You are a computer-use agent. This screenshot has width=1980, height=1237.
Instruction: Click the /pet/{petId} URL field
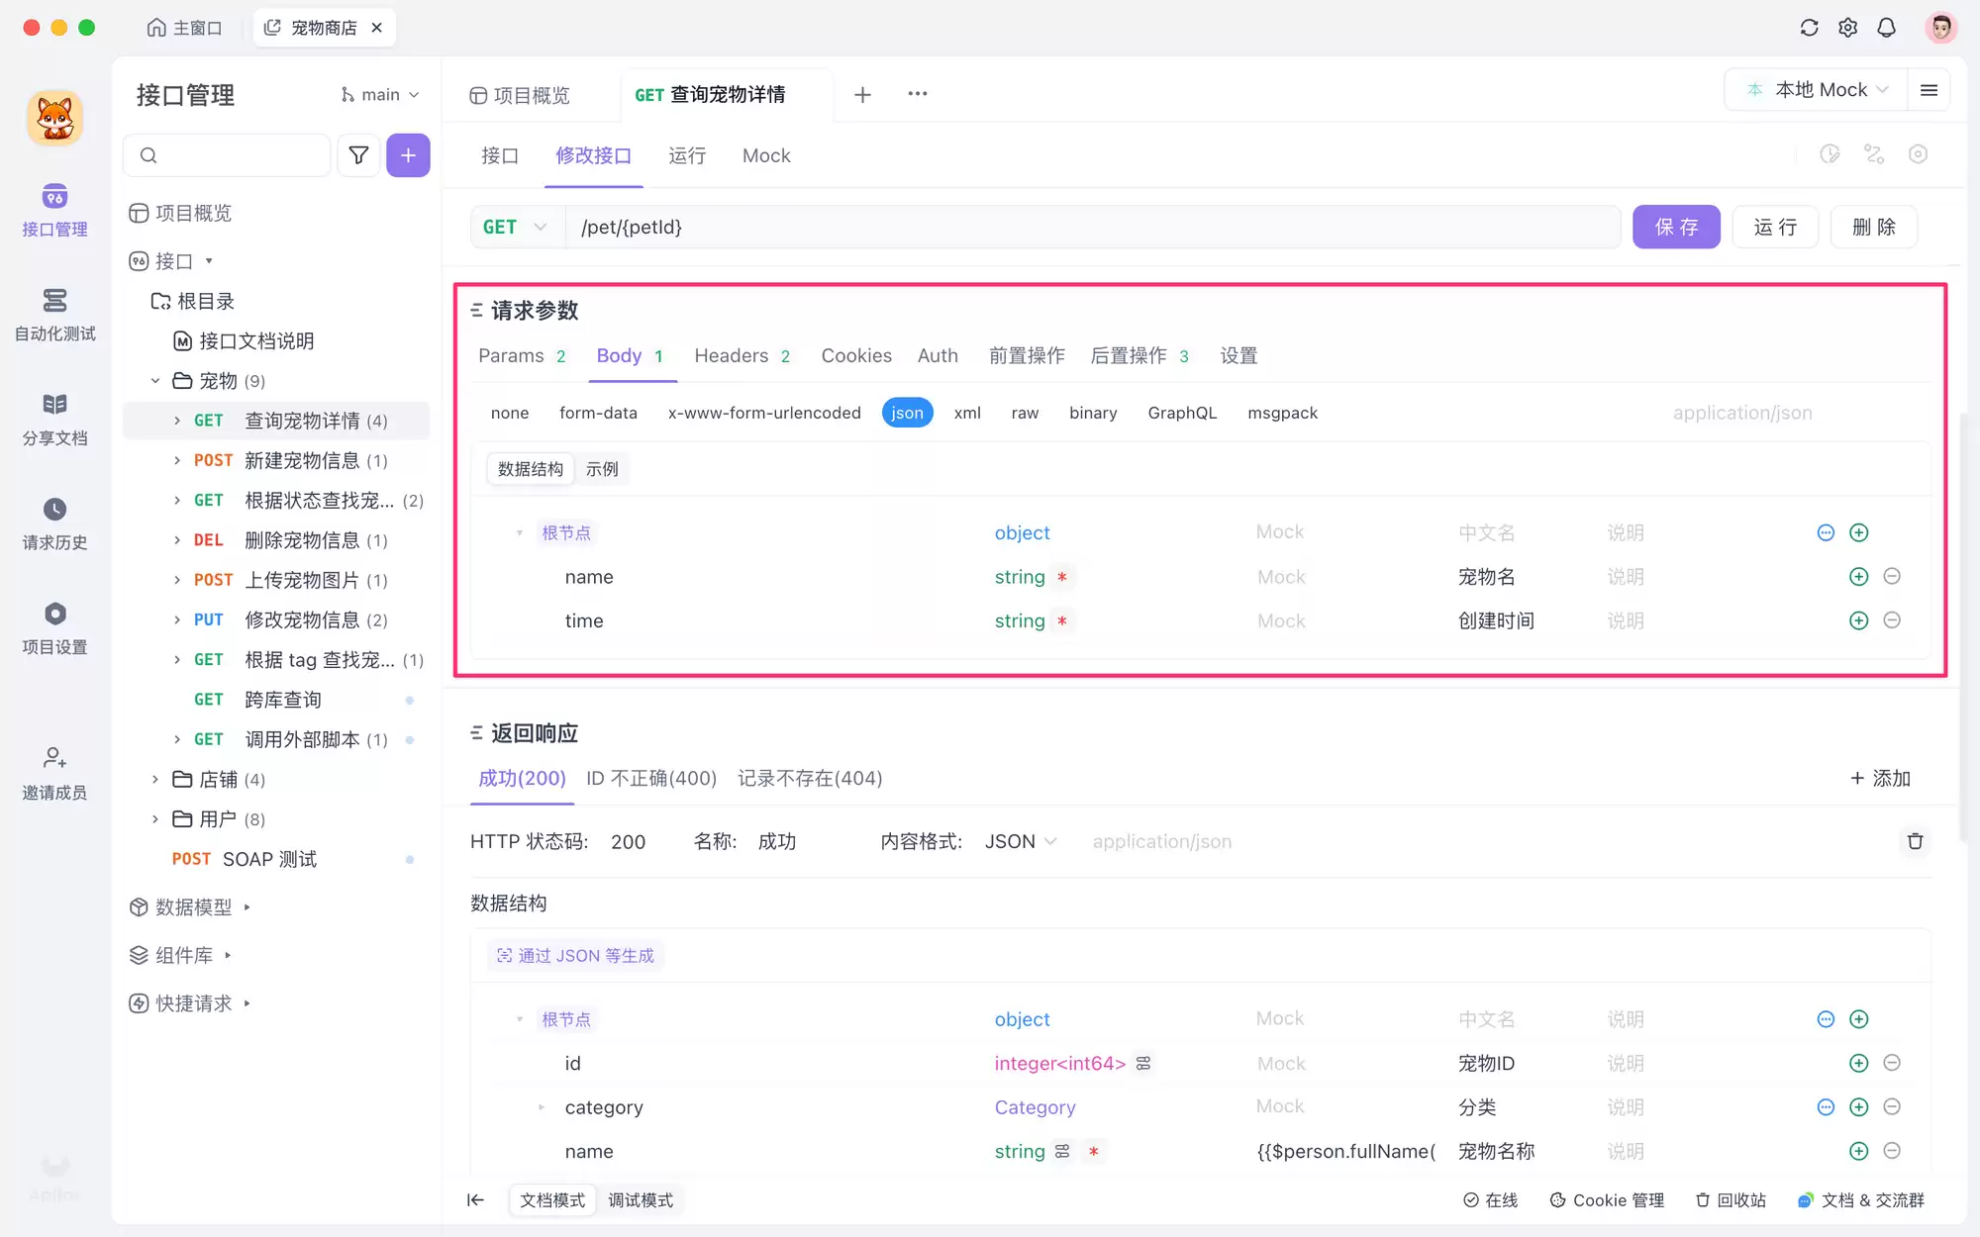click(x=1093, y=227)
